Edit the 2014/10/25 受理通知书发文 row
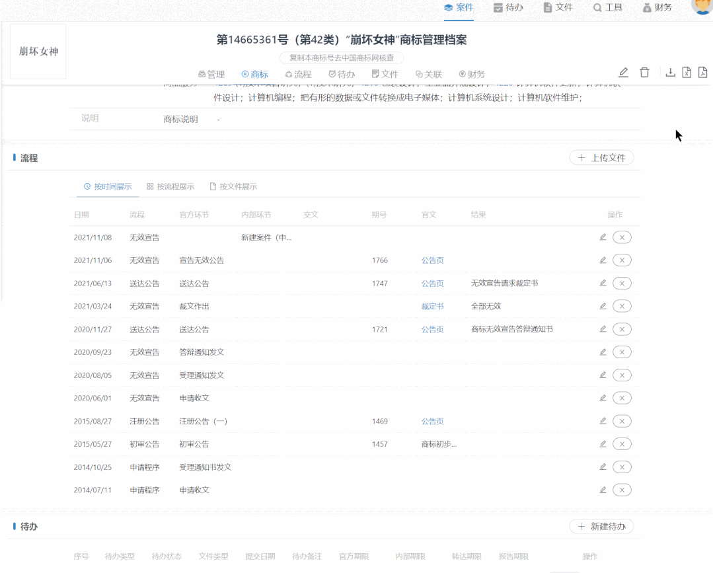Screen dimensions: 713x573 point(603,467)
